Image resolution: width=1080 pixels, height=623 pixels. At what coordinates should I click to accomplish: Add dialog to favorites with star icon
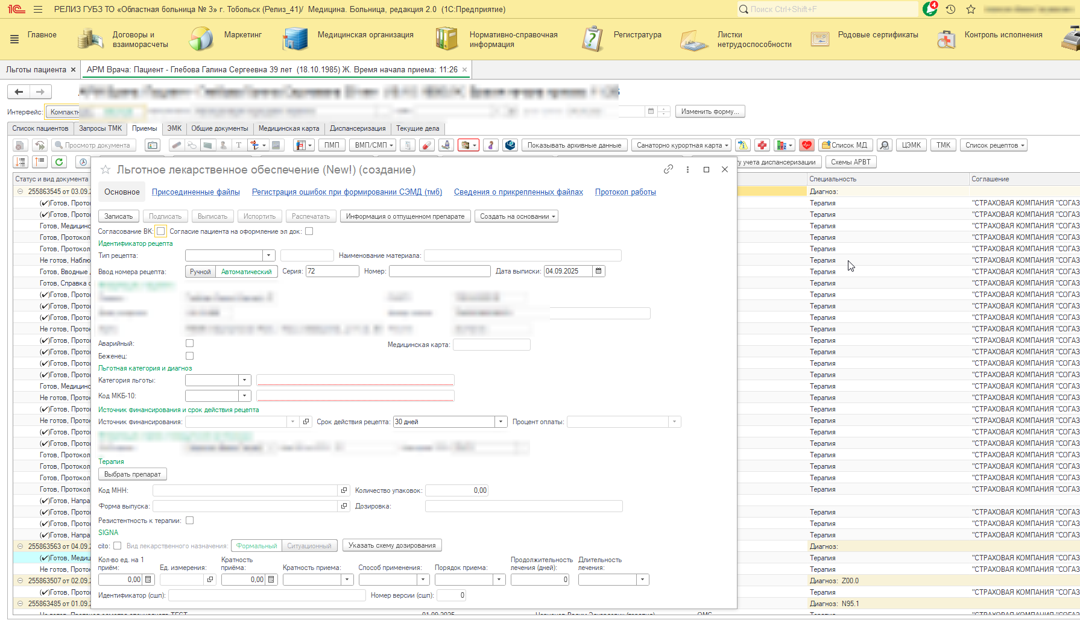(106, 170)
